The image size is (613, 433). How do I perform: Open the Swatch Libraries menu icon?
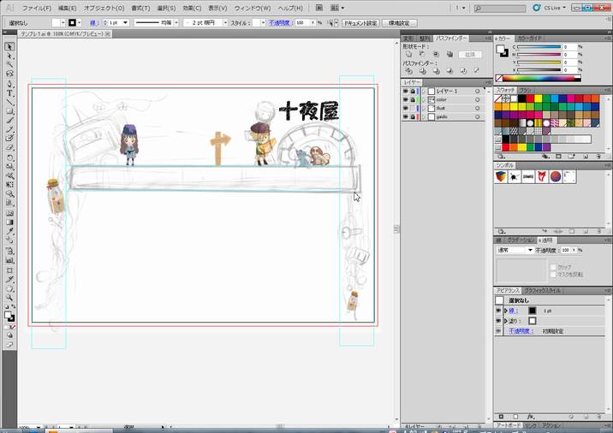501,157
